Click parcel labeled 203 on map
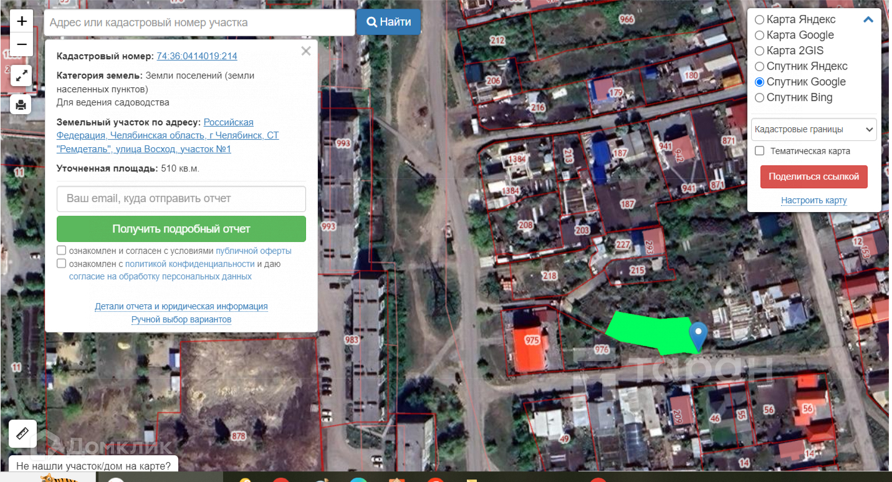The height and width of the screenshot is (482, 892). pyautogui.click(x=582, y=231)
